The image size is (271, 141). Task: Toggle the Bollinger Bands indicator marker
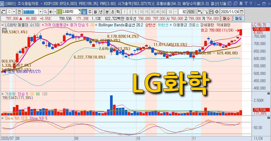pos(96,25)
